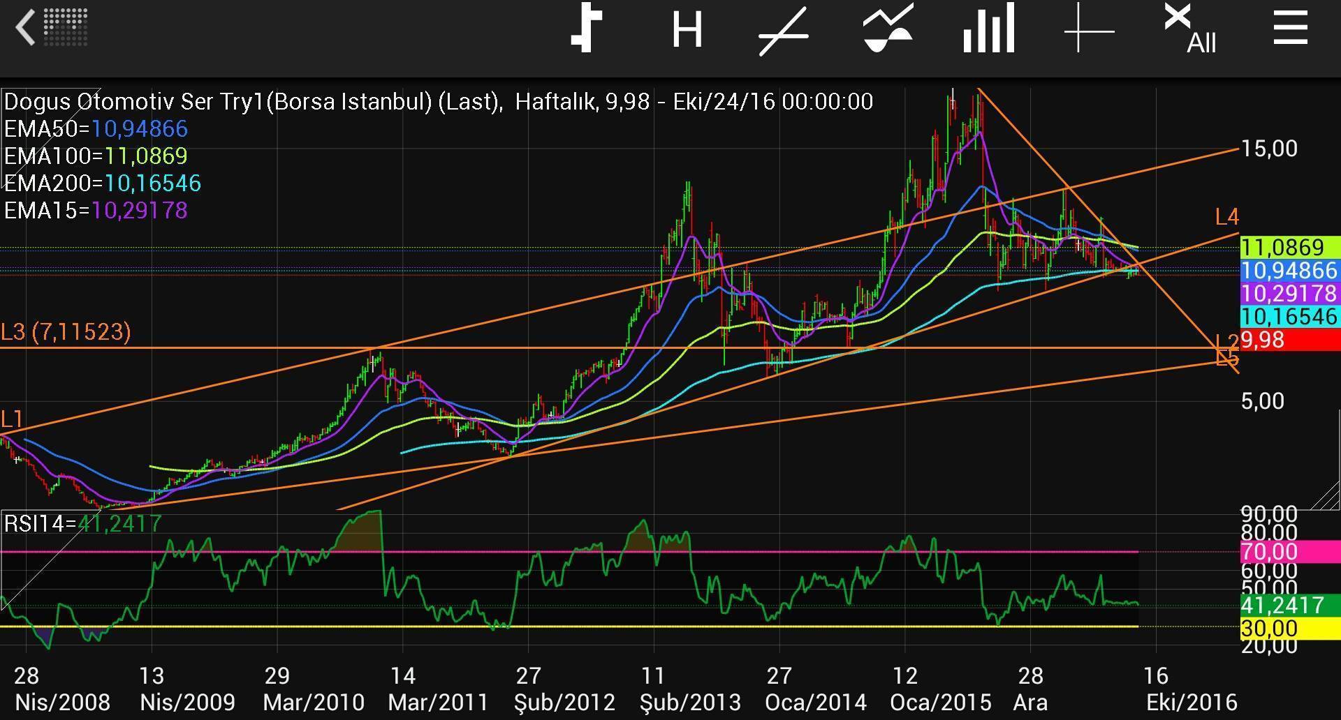
Task: Clear all drawings with X All
Action: 1189,29
